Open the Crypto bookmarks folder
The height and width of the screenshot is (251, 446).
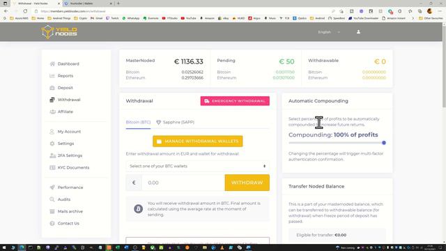click(x=80, y=18)
